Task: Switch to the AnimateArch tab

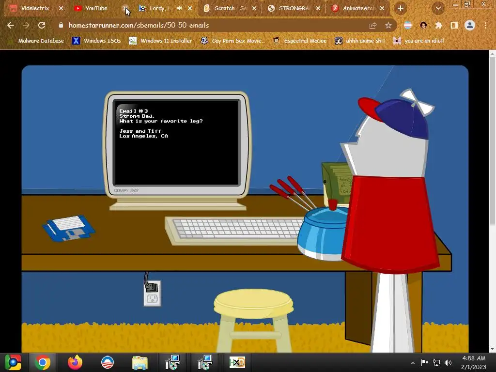Action: pyautogui.click(x=358, y=8)
